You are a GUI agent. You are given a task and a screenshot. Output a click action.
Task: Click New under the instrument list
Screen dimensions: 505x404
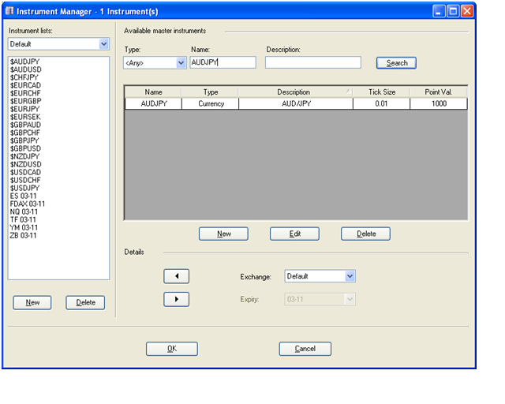coord(32,302)
